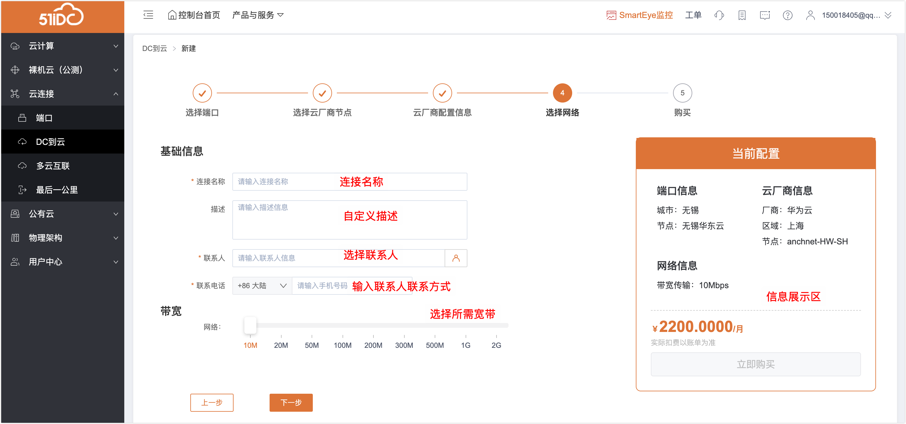Open the document icon in top bar
This screenshot has height=424, width=906.
coord(742,15)
